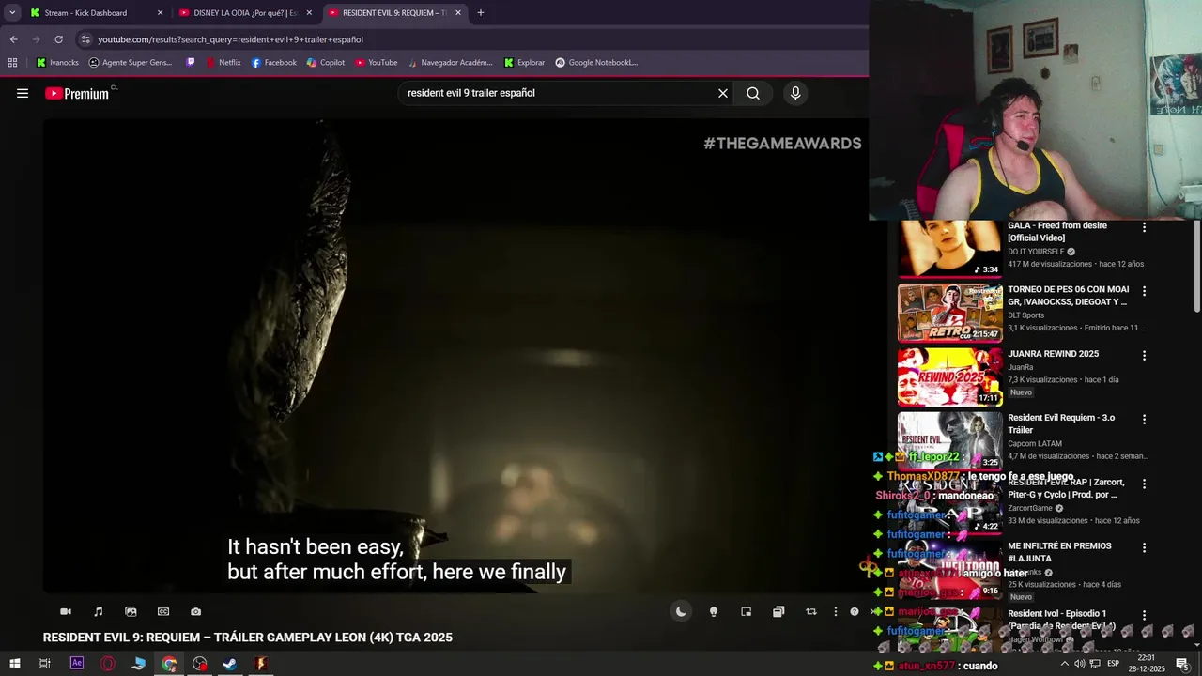Clear the YouTube search box text
Image resolution: width=1202 pixels, height=676 pixels.
pos(723,93)
